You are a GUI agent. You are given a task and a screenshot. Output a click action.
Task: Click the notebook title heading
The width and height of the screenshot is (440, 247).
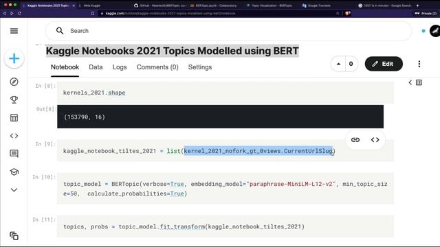coord(173,51)
